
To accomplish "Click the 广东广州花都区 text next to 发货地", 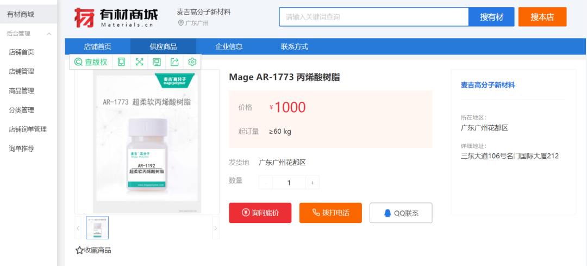I will tap(283, 163).
